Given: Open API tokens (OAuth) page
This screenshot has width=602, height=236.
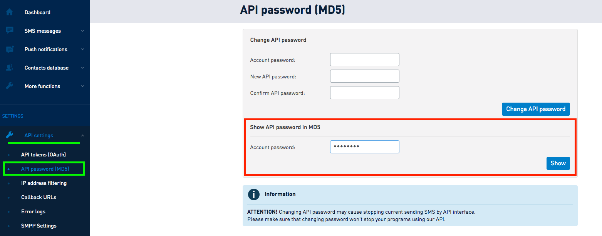Looking at the screenshot, I should (x=43, y=155).
